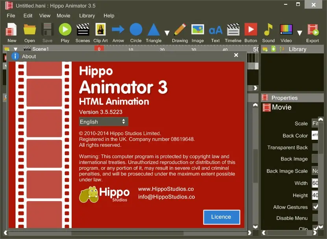Click the stage horizontal scroll left arrow
Image resolution: width=327 pixels, height=239 pixels.
coord(6,233)
